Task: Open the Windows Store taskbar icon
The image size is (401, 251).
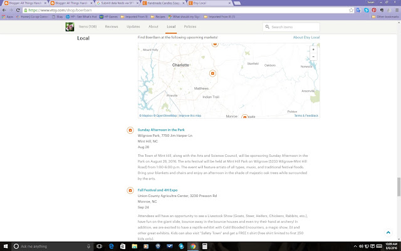Action: pyautogui.click(x=123, y=247)
